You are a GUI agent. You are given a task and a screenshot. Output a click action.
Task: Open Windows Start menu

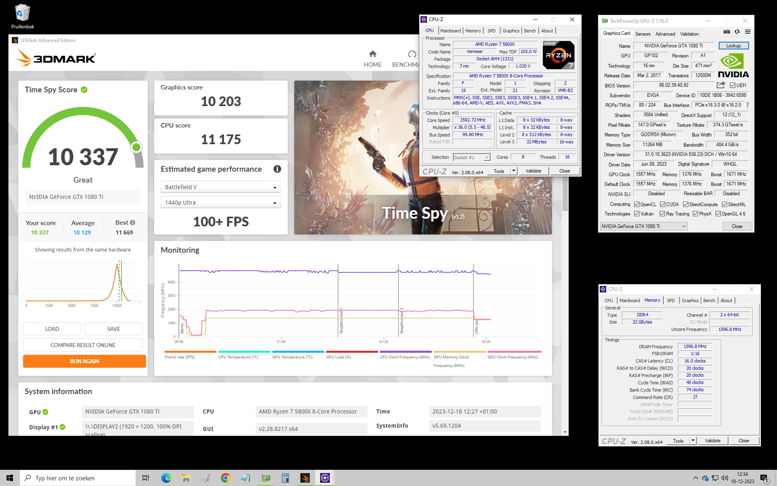pyautogui.click(x=10, y=478)
